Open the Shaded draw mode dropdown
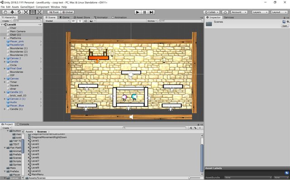This screenshot has width=290, height=180. [57, 21]
